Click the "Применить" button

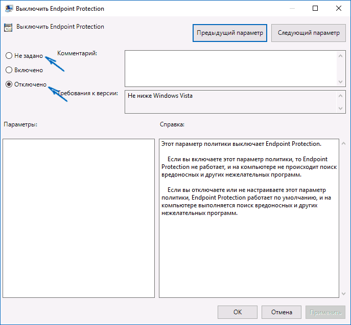325,312
